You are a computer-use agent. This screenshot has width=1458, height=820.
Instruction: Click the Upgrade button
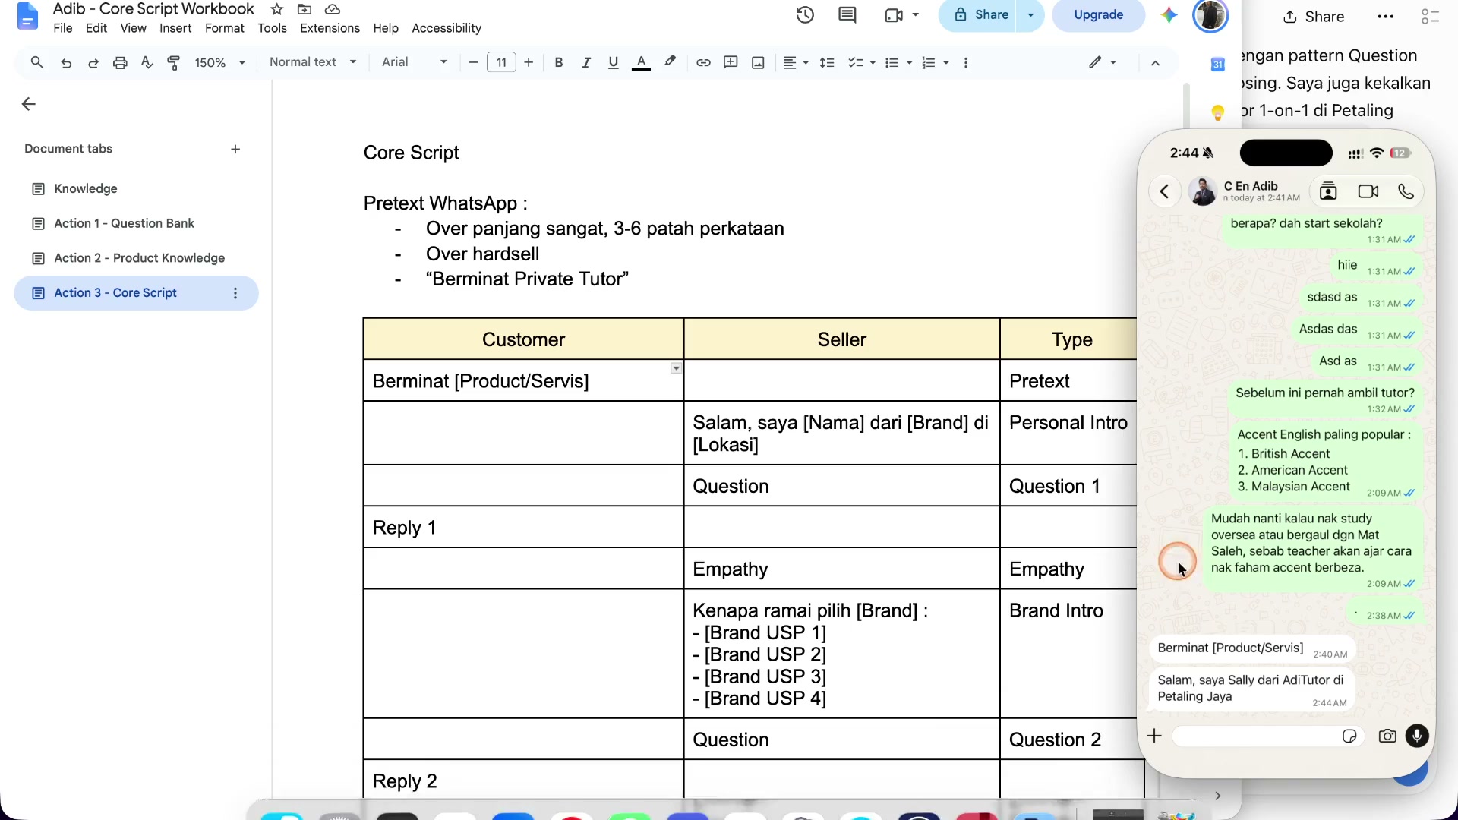click(x=1098, y=14)
